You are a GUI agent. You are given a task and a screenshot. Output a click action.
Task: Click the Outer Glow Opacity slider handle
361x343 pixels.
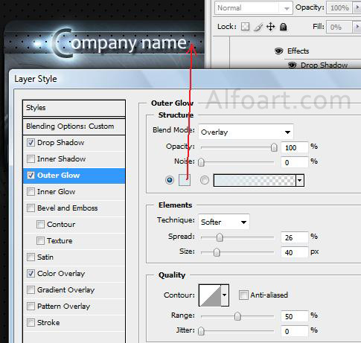[x=274, y=147]
